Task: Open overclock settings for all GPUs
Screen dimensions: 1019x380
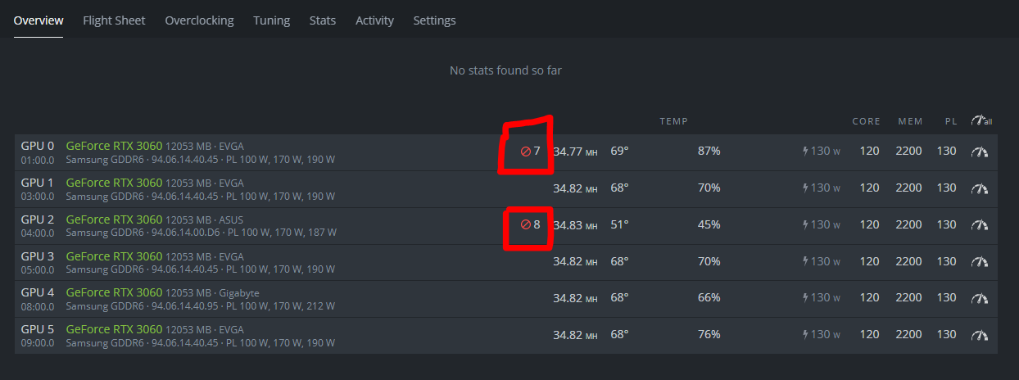Action: [x=981, y=120]
